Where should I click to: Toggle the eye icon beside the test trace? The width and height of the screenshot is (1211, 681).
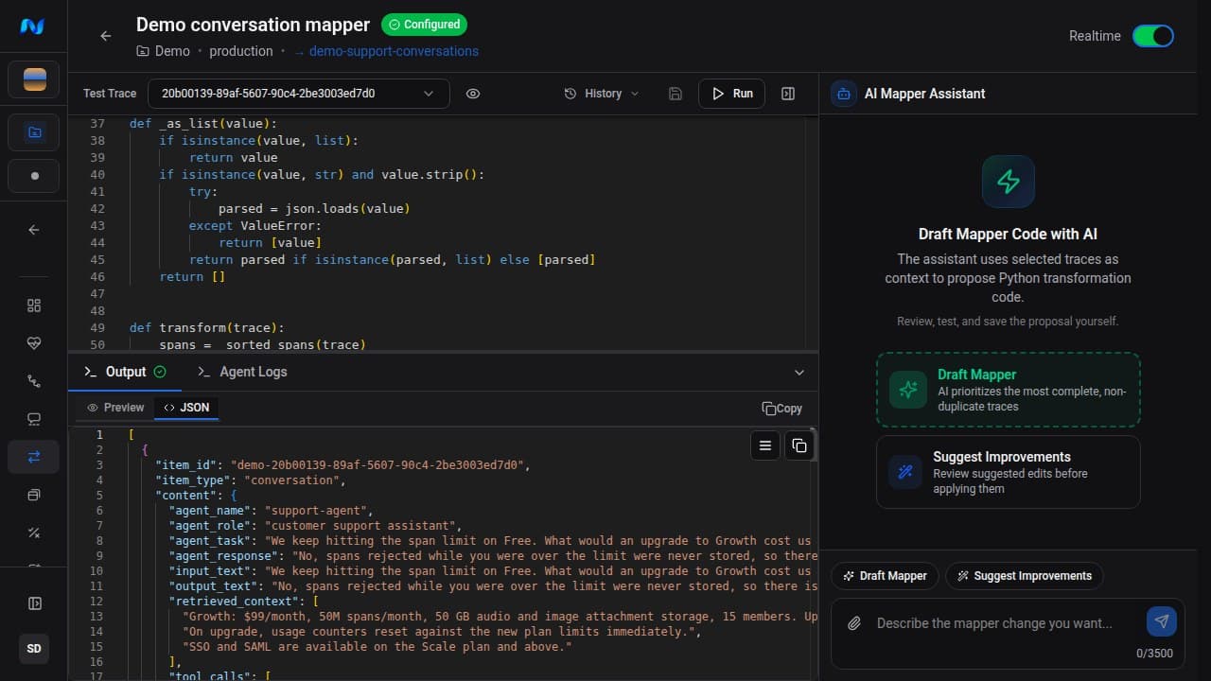coord(473,94)
